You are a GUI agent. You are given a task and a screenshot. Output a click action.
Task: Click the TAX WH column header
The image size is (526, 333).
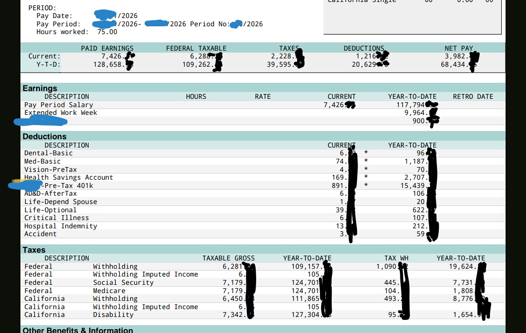396,258
